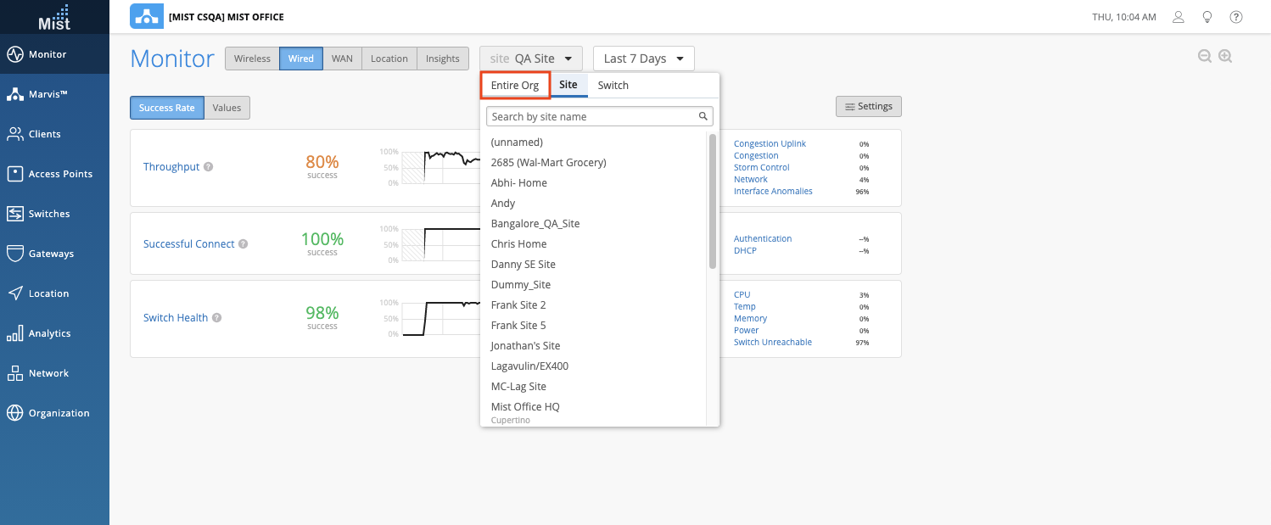Viewport: 1271px width, 525px height.
Task: Click the Interface Anomalies link
Action: pyautogui.click(x=773, y=192)
